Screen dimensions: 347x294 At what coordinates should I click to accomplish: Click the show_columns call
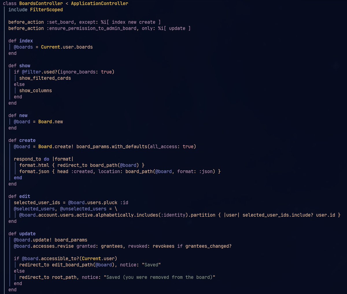point(36,90)
